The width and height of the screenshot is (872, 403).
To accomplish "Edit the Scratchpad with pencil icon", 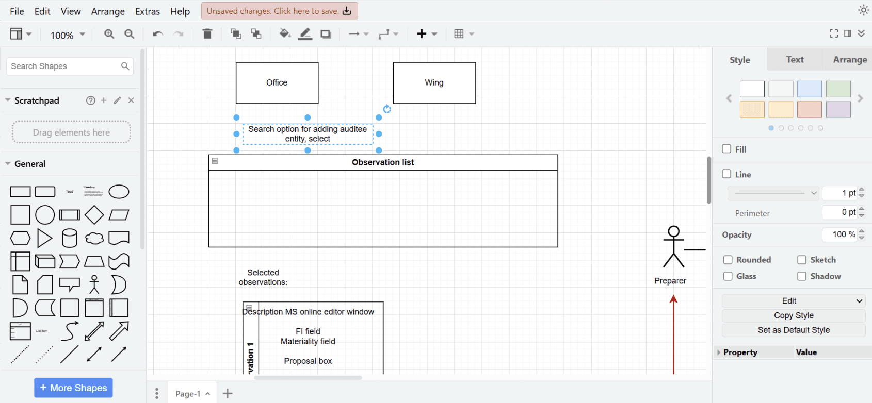I will [118, 100].
